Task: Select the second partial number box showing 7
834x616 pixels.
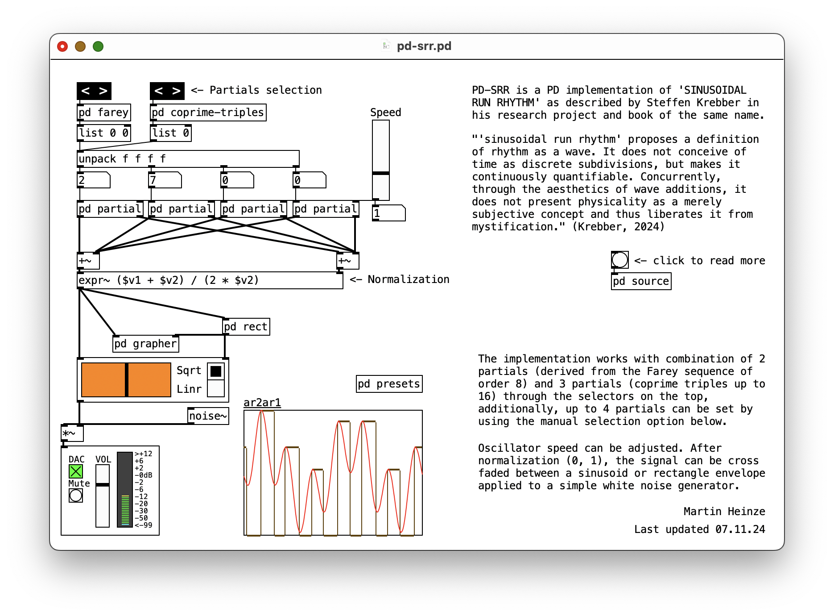Action: click(165, 180)
